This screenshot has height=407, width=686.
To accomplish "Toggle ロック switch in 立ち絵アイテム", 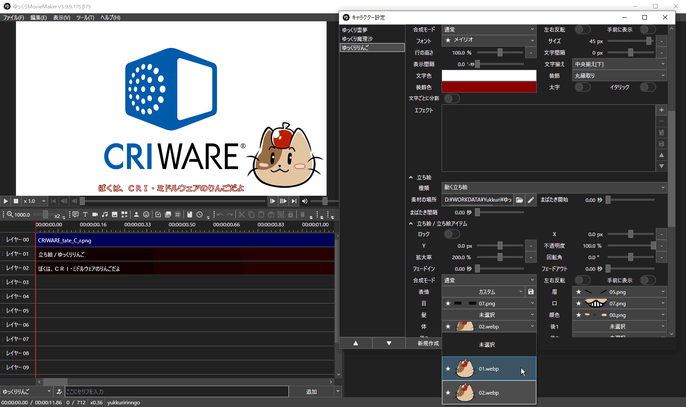I will (452, 234).
